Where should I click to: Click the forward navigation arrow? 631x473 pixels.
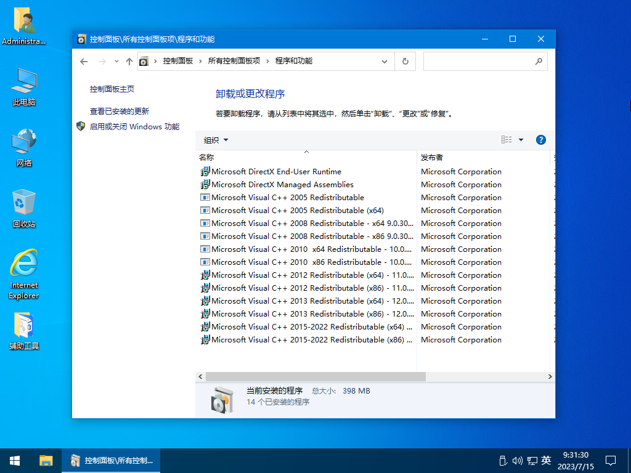pyautogui.click(x=102, y=62)
